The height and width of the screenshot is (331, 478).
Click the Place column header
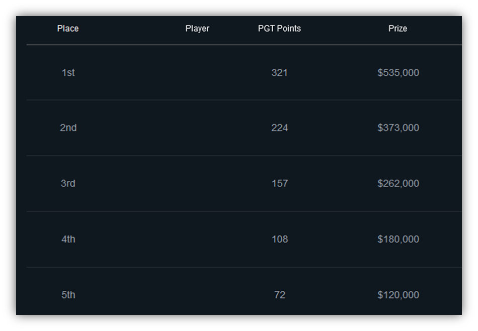click(68, 29)
